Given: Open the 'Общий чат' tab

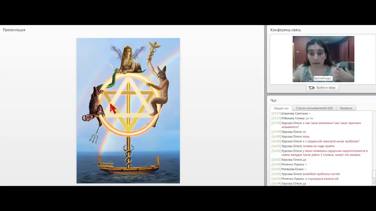Looking at the screenshot, I should tap(281, 108).
